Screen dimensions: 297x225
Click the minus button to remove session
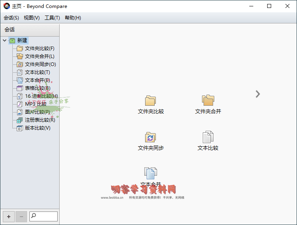(21, 217)
